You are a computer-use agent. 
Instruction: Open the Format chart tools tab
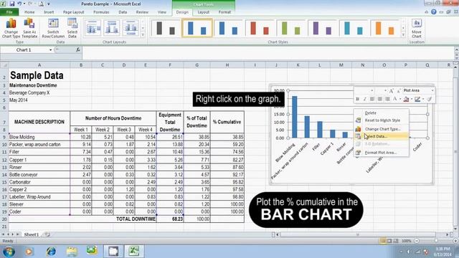(x=224, y=12)
